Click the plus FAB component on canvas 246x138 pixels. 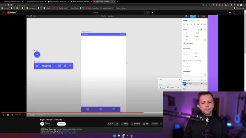pyautogui.click(x=37, y=54)
